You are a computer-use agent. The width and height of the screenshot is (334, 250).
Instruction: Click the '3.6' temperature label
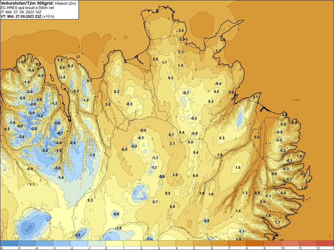point(223,40)
